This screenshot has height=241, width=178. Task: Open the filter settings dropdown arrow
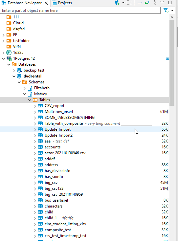172,11
